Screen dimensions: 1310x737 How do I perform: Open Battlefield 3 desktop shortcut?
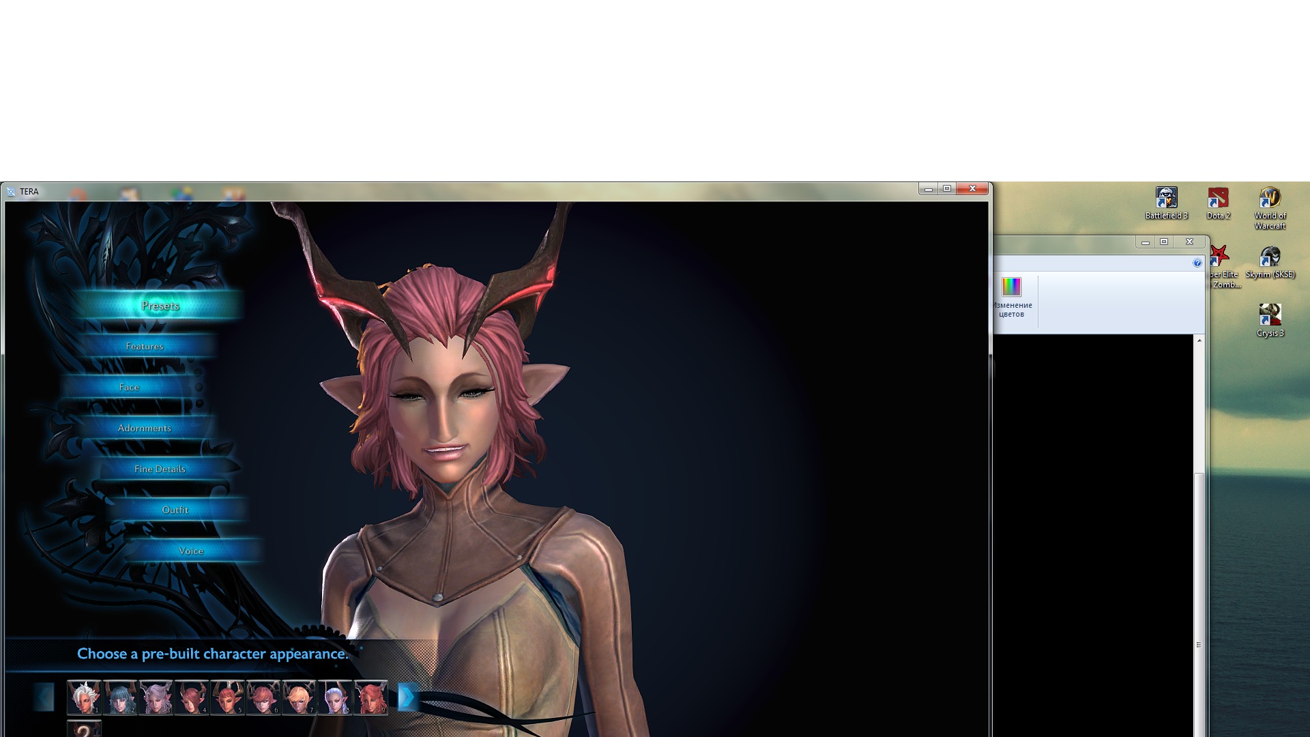[1166, 203]
